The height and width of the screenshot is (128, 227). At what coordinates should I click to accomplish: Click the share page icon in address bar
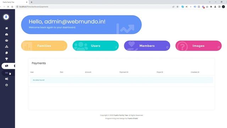tap(173, 7)
